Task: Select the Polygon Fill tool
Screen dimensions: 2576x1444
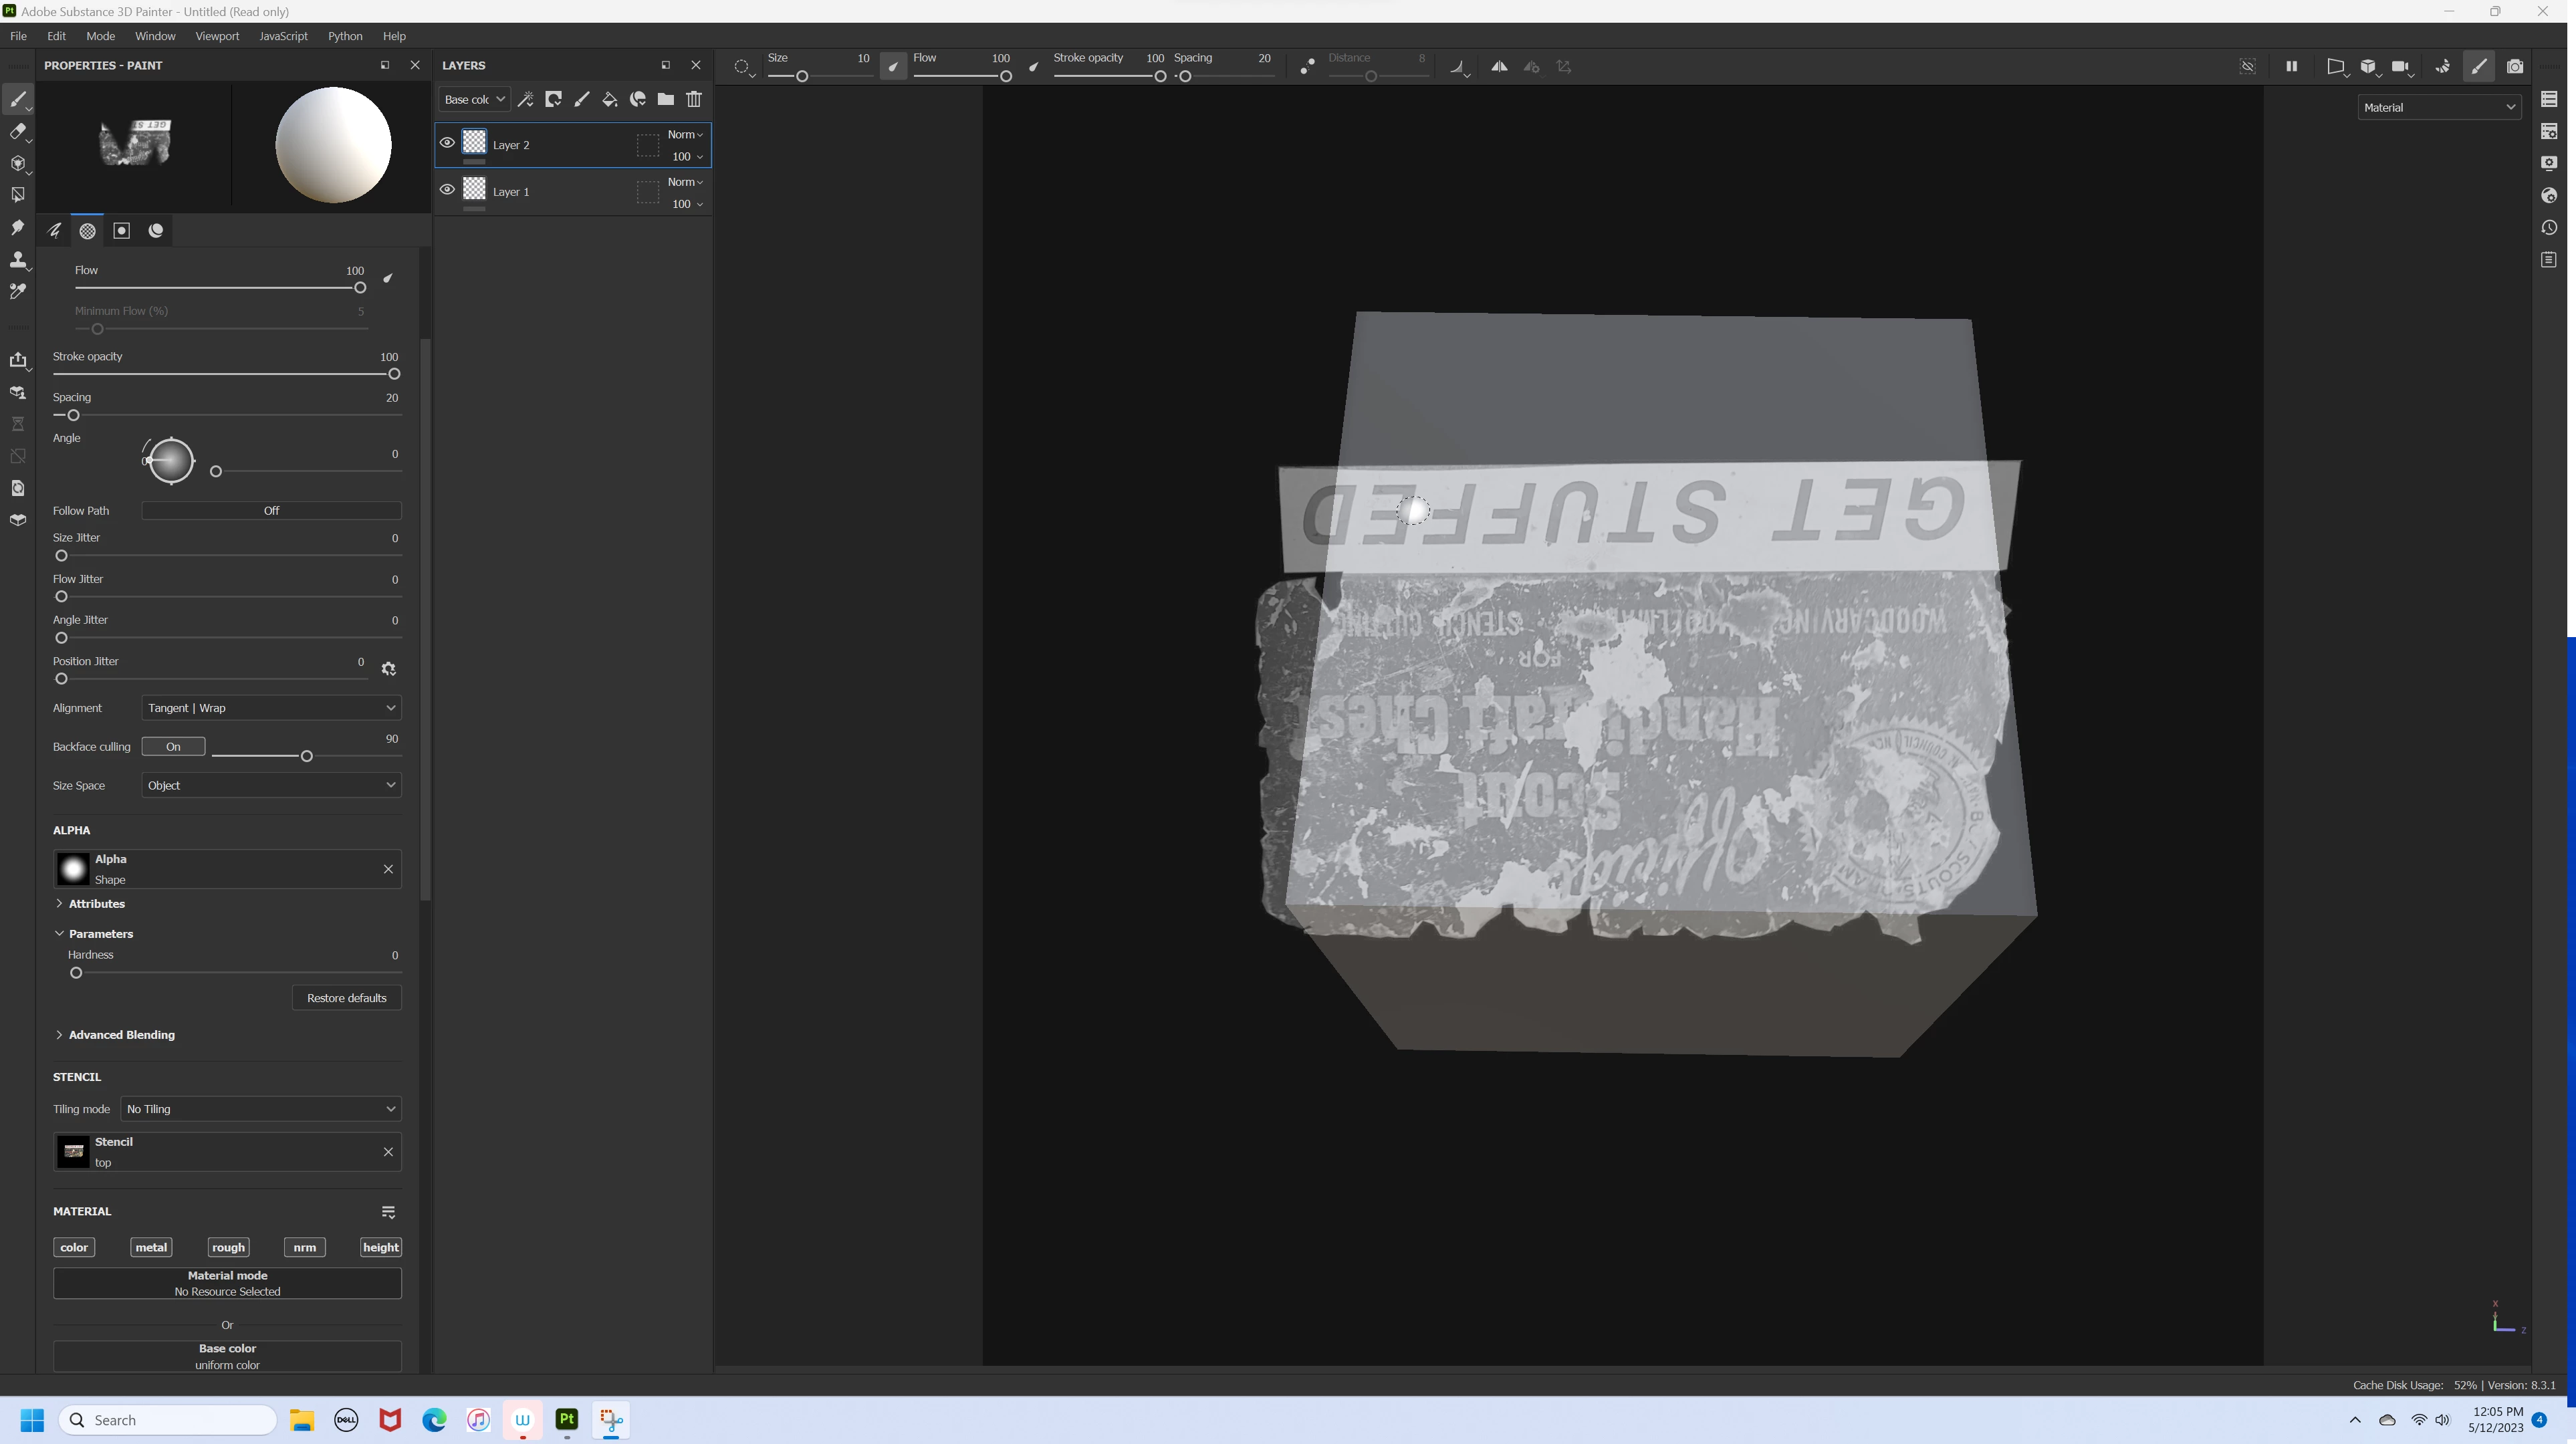Action: pos(17,195)
